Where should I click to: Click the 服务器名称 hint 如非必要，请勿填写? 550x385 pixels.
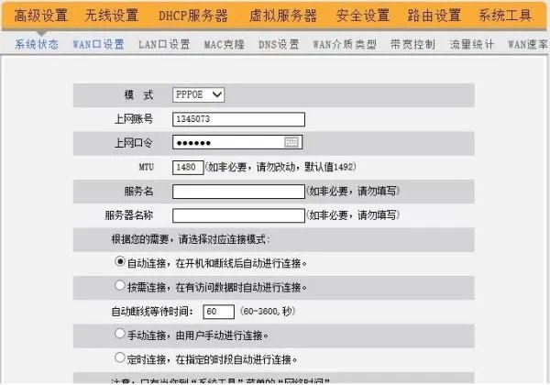pyautogui.click(x=353, y=214)
